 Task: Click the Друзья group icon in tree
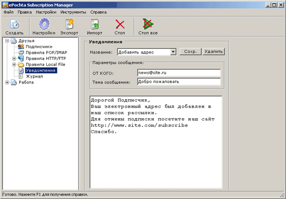(x=14, y=41)
